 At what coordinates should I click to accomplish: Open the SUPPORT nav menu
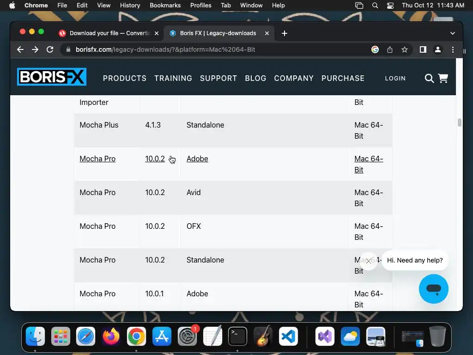click(x=218, y=79)
